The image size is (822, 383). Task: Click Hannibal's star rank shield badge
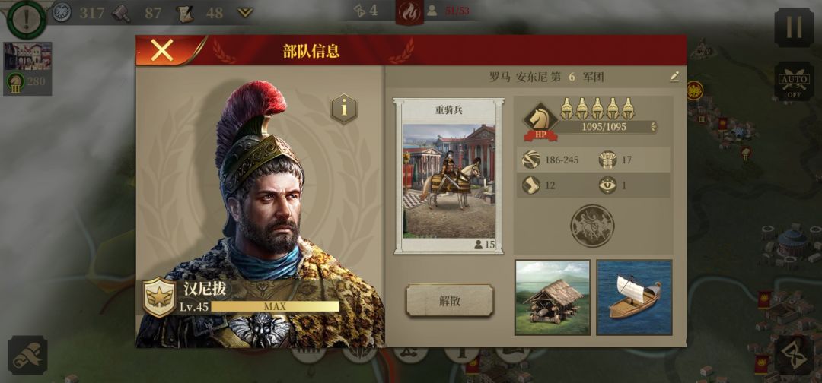(159, 296)
